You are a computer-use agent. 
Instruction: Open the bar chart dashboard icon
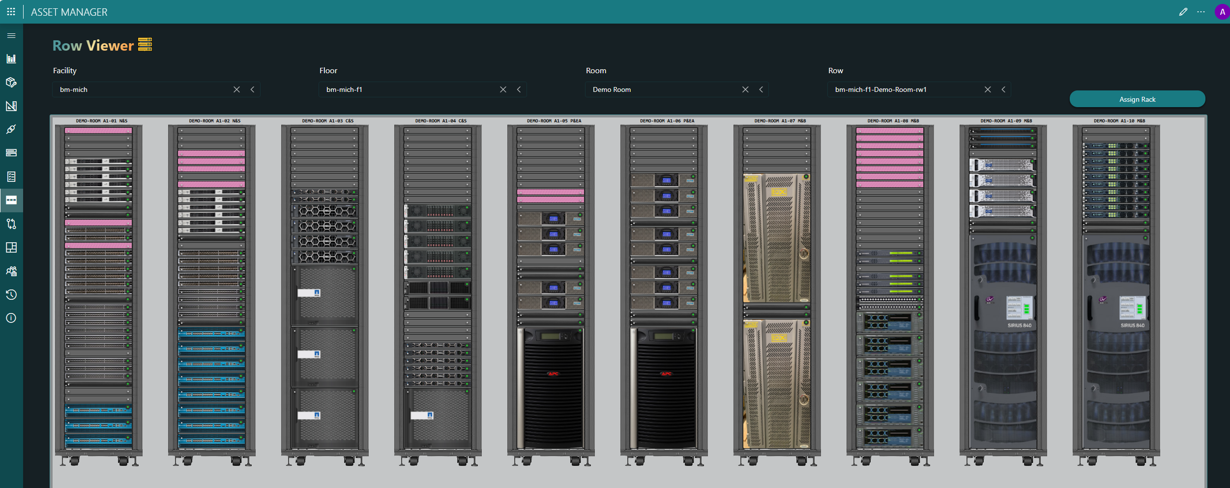[11, 59]
